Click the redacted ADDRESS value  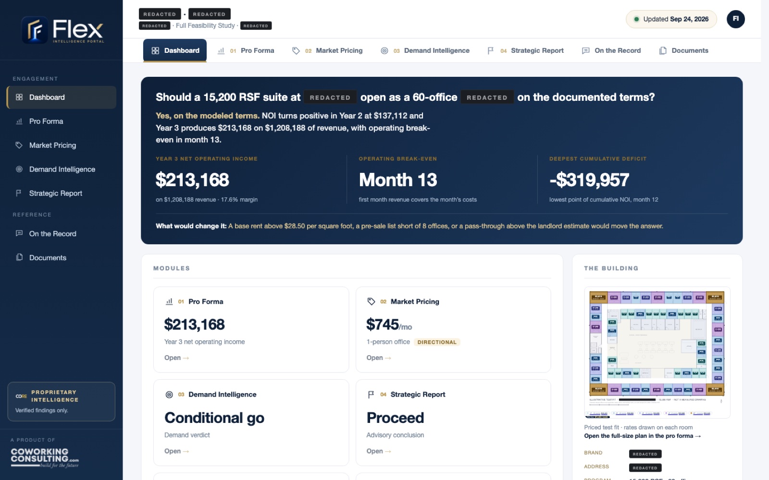coord(645,468)
